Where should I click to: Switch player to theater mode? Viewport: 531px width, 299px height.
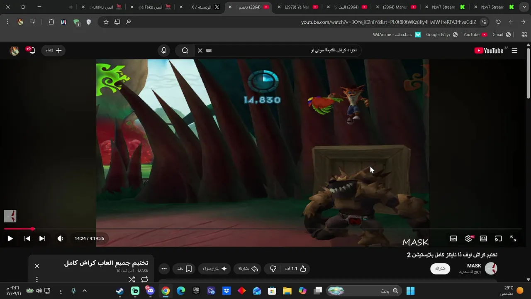tap(483, 238)
